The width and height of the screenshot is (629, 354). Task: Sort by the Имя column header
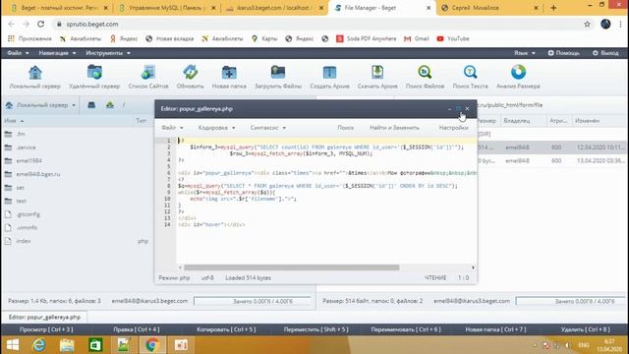(x=14, y=121)
